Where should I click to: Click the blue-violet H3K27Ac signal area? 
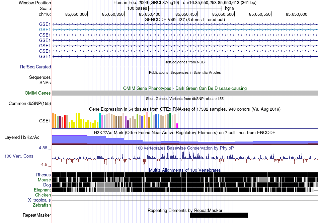[x=185, y=140]
